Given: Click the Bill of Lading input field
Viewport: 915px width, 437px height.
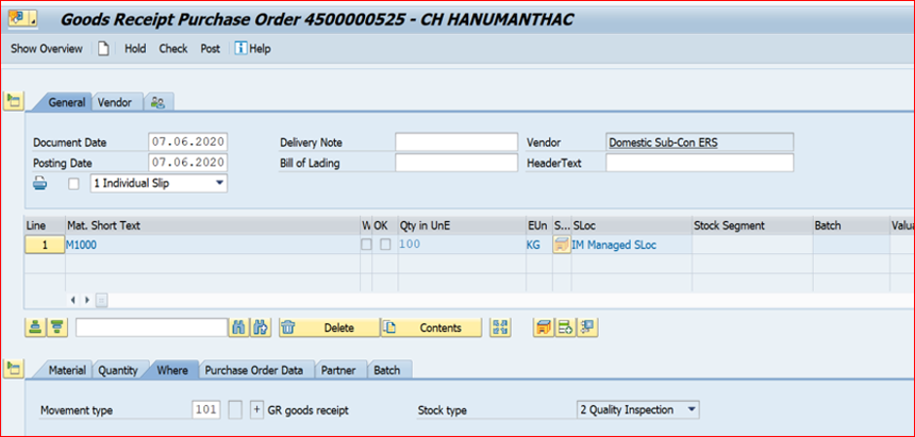Looking at the screenshot, I should pyautogui.click(x=457, y=163).
